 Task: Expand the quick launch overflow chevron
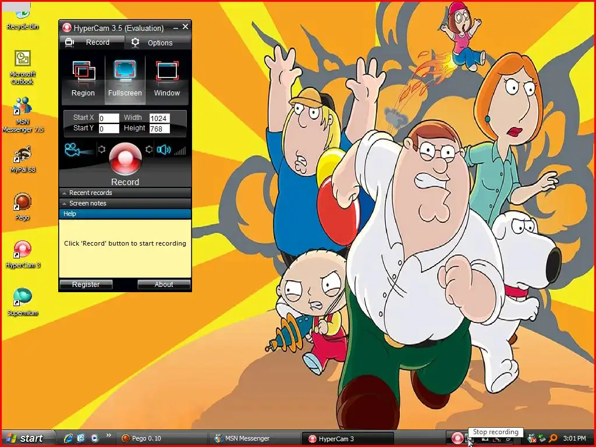pyautogui.click(x=108, y=435)
